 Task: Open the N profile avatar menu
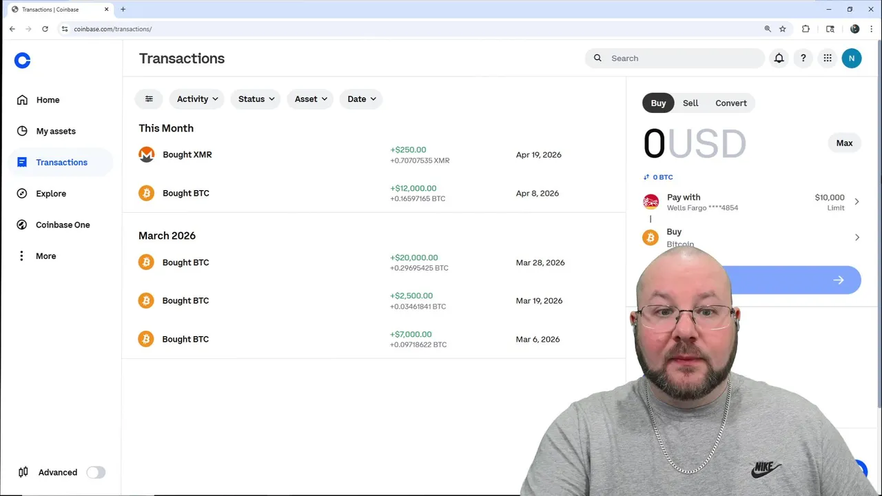(852, 59)
